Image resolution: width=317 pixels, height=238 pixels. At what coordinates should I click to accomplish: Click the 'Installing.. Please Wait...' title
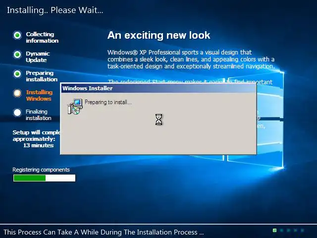point(55,10)
